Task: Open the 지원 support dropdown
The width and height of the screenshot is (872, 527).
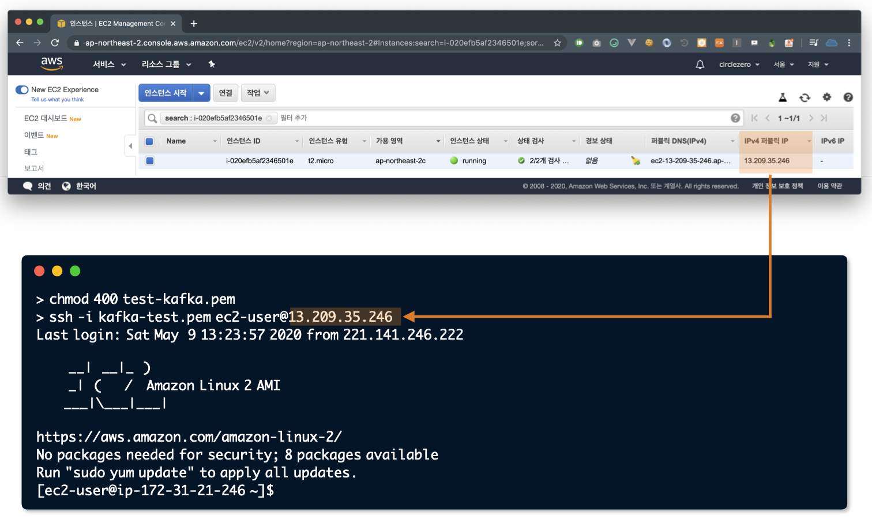Action: pos(818,65)
